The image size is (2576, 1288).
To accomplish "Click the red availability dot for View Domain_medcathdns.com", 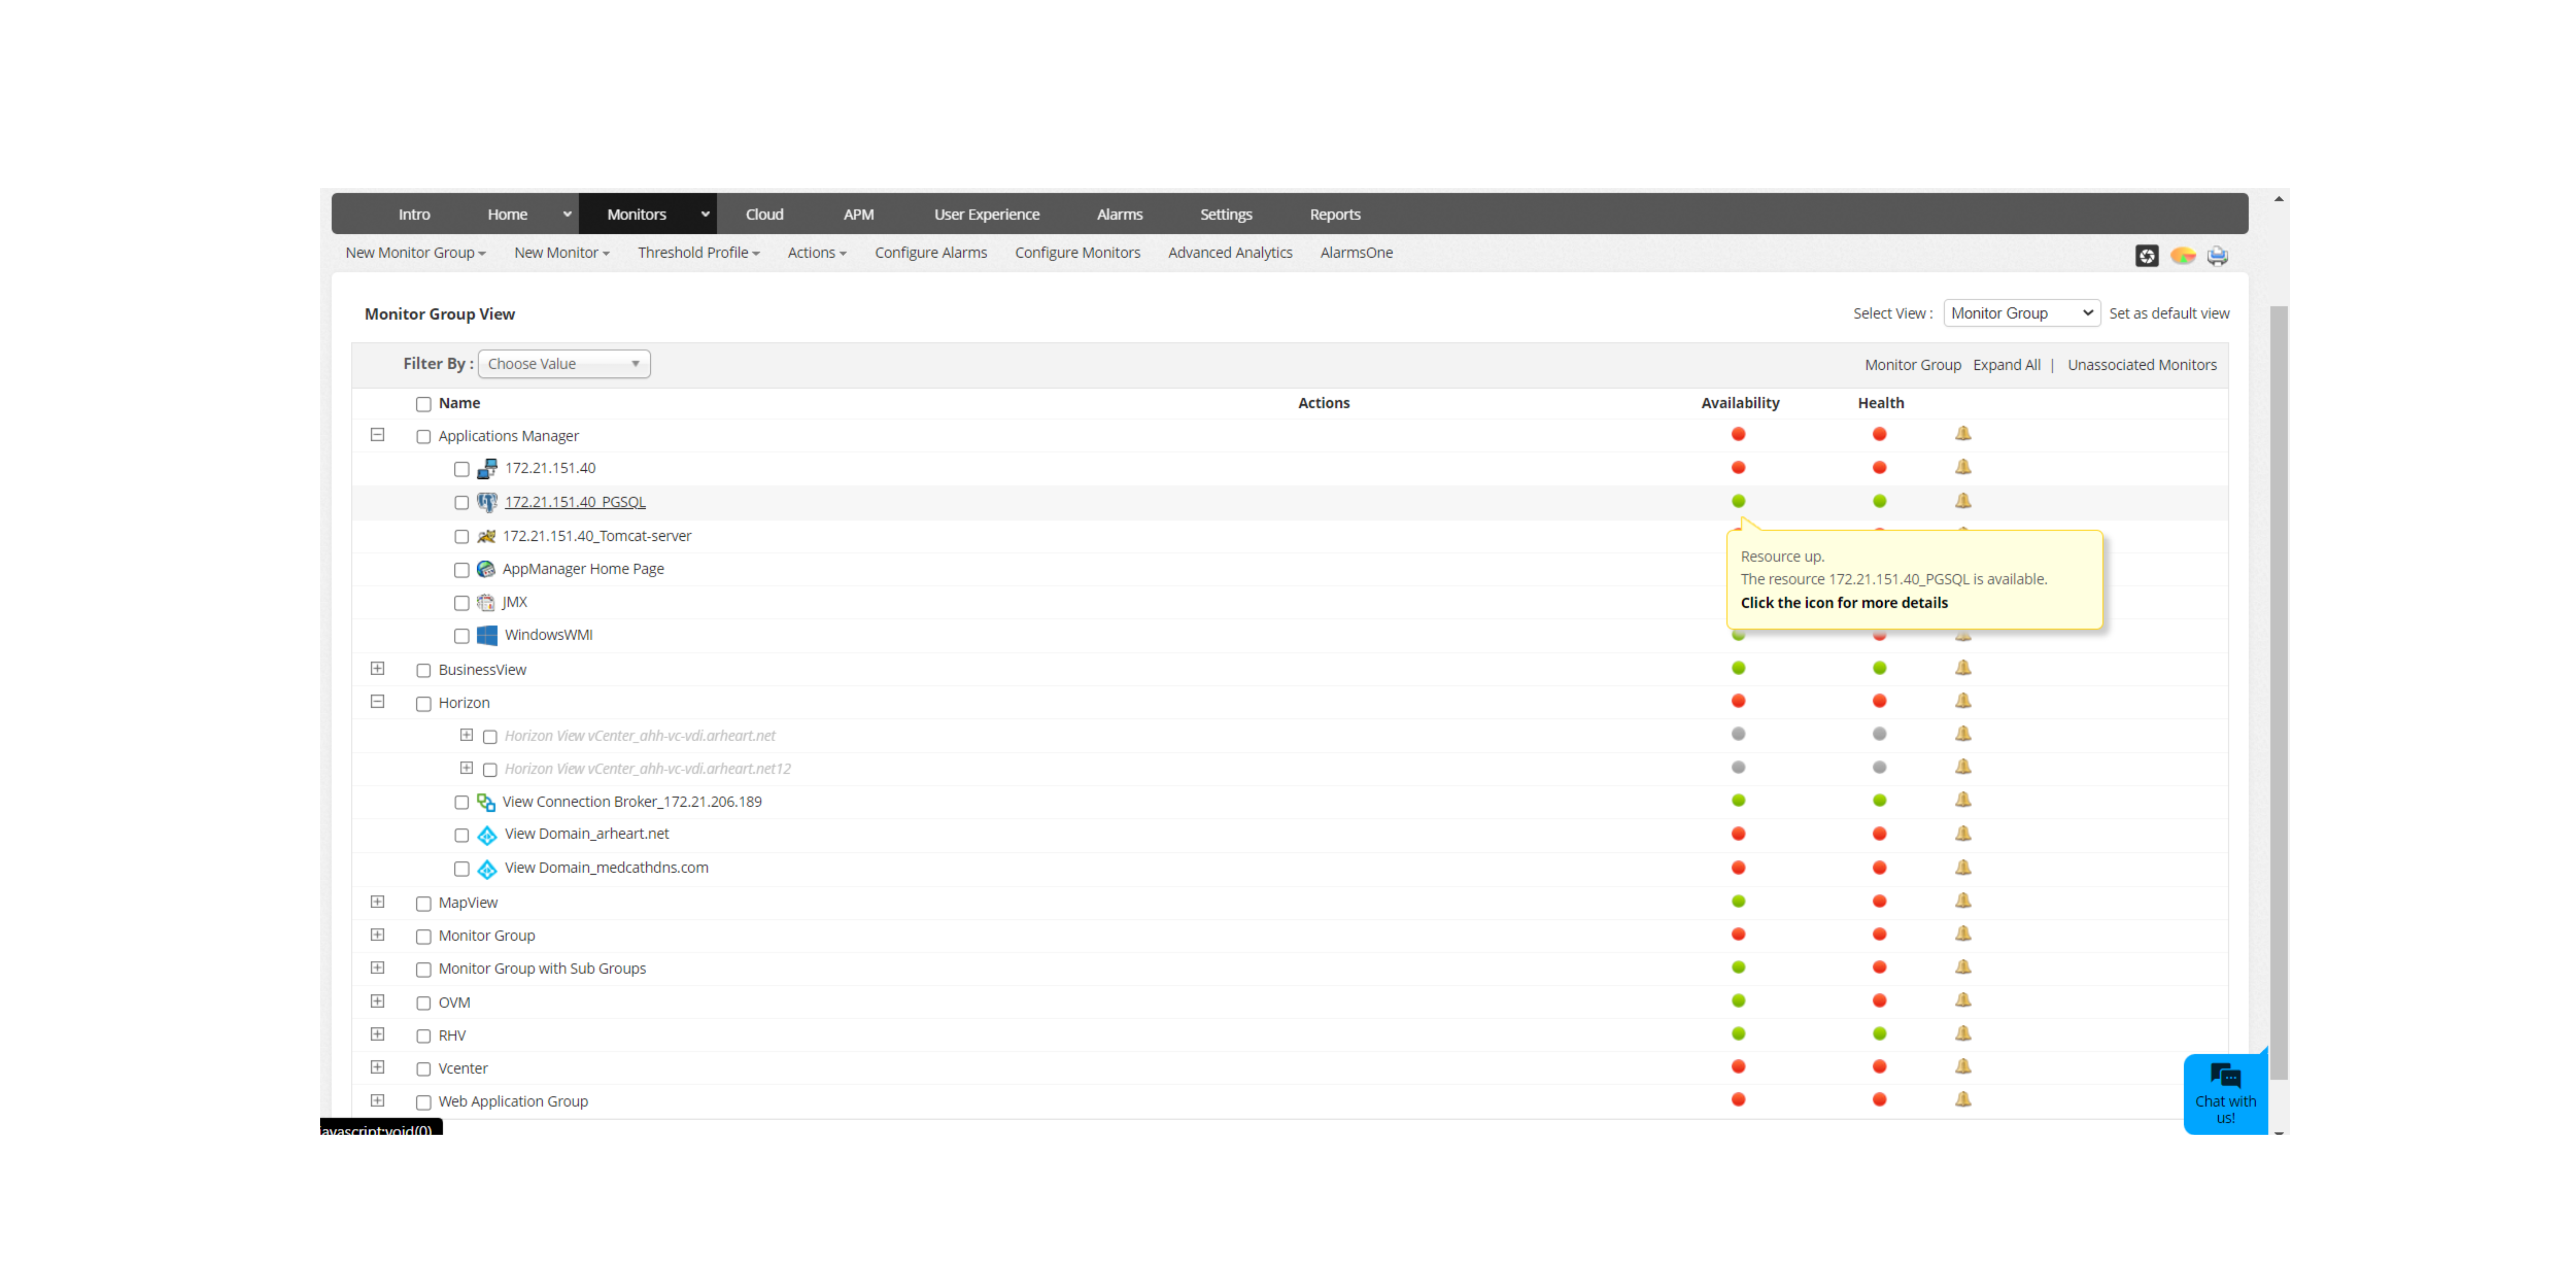I will click(x=1739, y=867).
